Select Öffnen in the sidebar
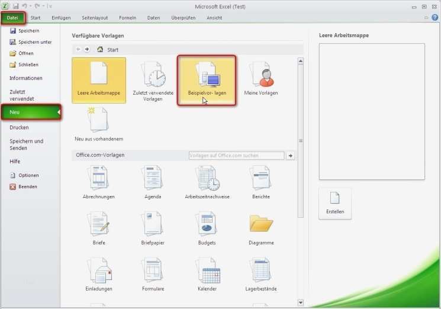The width and height of the screenshot is (441, 309). tap(22, 53)
